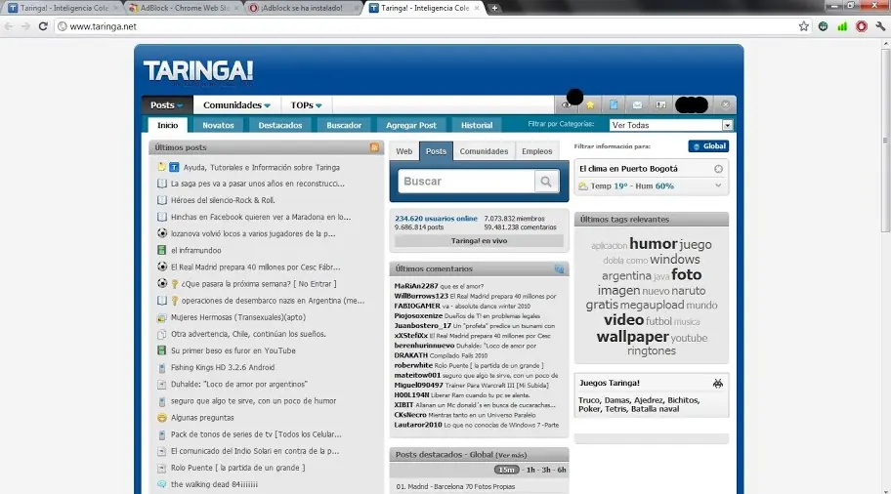Click the weather settings circle icon
The height and width of the screenshot is (494, 891).
pos(718,169)
